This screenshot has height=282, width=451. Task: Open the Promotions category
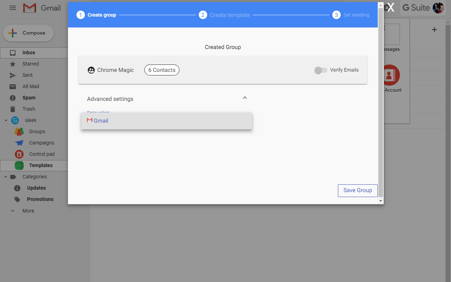coord(40,199)
